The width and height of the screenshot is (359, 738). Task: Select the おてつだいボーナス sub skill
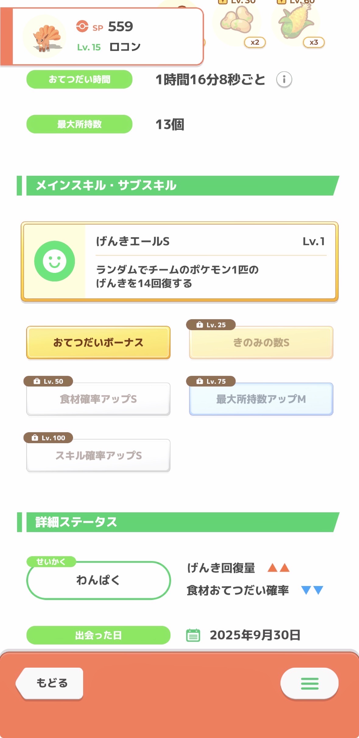(98, 342)
